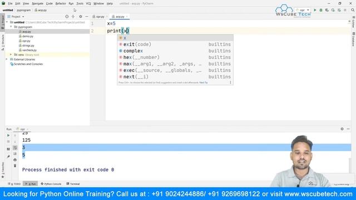Toggle soft-wrap in Run console

point(15,148)
